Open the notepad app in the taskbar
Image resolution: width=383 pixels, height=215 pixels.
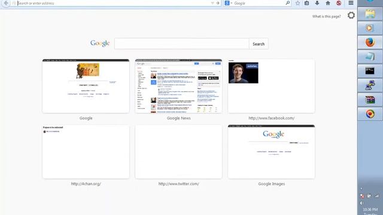pyautogui.click(x=370, y=57)
